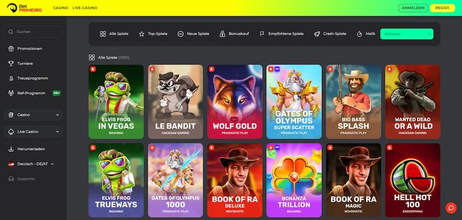This screenshot has height=220, width=462.
Task: Click the Alle Spiele grid icon in filter bar
Action: pyautogui.click(x=103, y=34)
